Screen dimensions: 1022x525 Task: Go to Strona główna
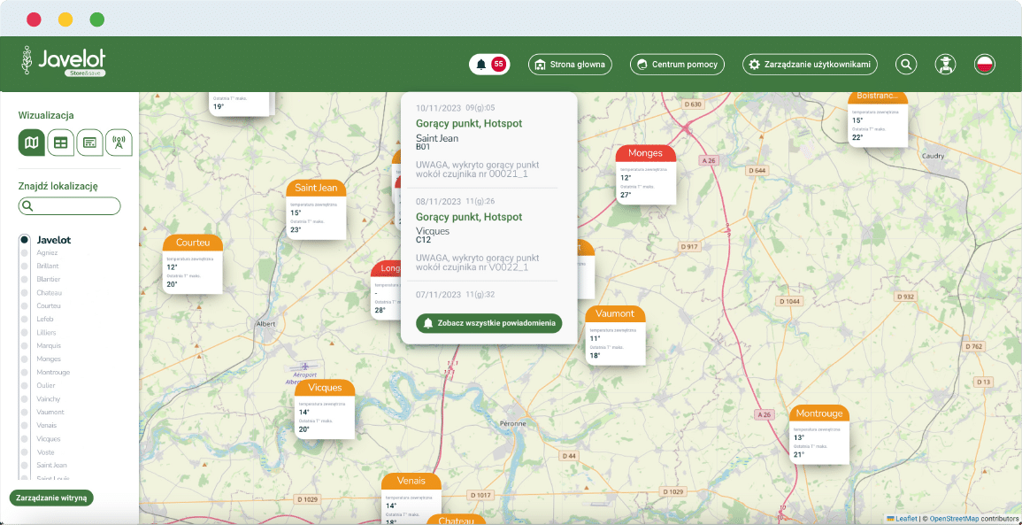571,65
